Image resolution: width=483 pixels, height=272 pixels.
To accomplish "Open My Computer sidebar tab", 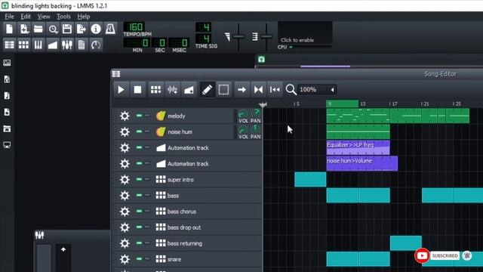I will (7, 144).
